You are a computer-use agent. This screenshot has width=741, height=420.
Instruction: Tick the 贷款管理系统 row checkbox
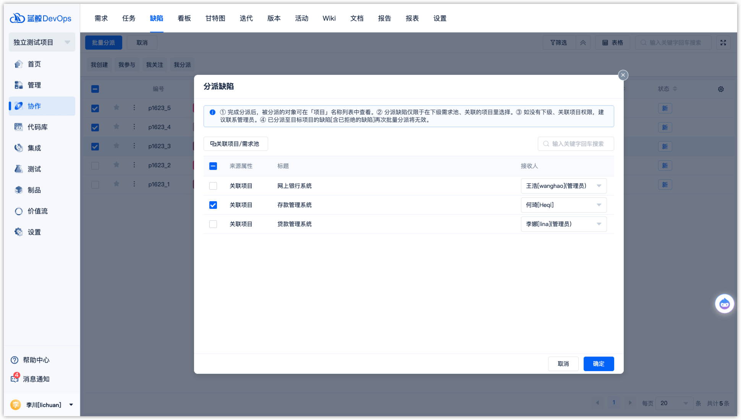pos(213,224)
